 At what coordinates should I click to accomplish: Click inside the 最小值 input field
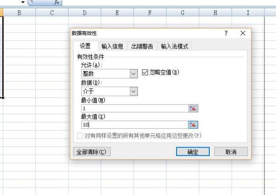134,109
